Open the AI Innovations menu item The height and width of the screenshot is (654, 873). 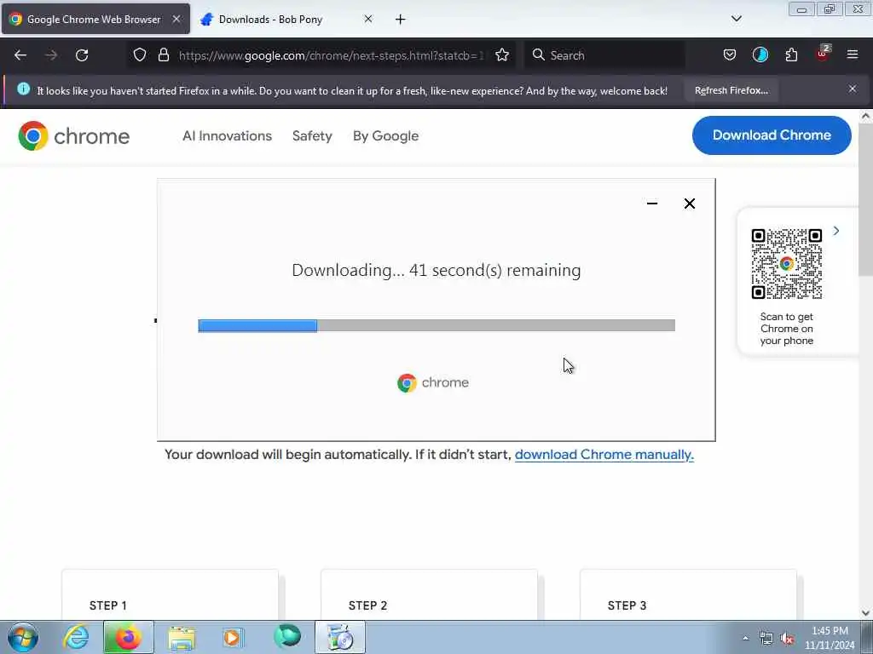point(227,135)
